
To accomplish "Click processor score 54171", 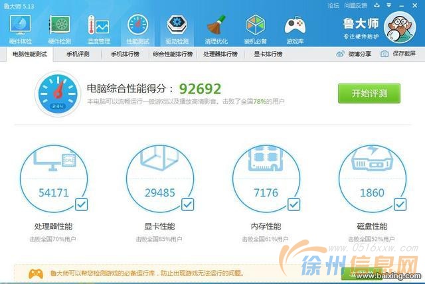I will click(54, 193).
